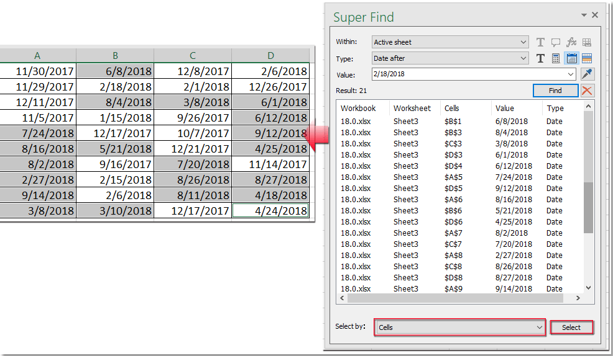The height and width of the screenshot is (356, 613).
Task: Select the result row for $B$3
Action: coord(460,133)
